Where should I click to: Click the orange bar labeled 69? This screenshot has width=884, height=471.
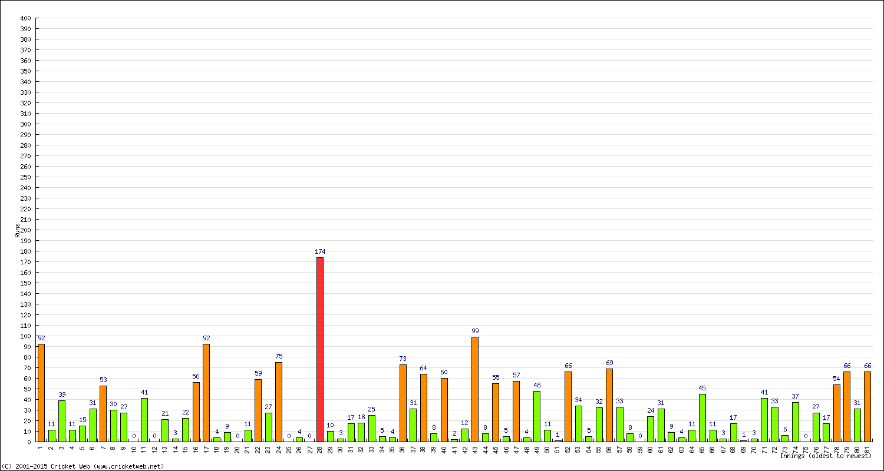coord(609,405)
